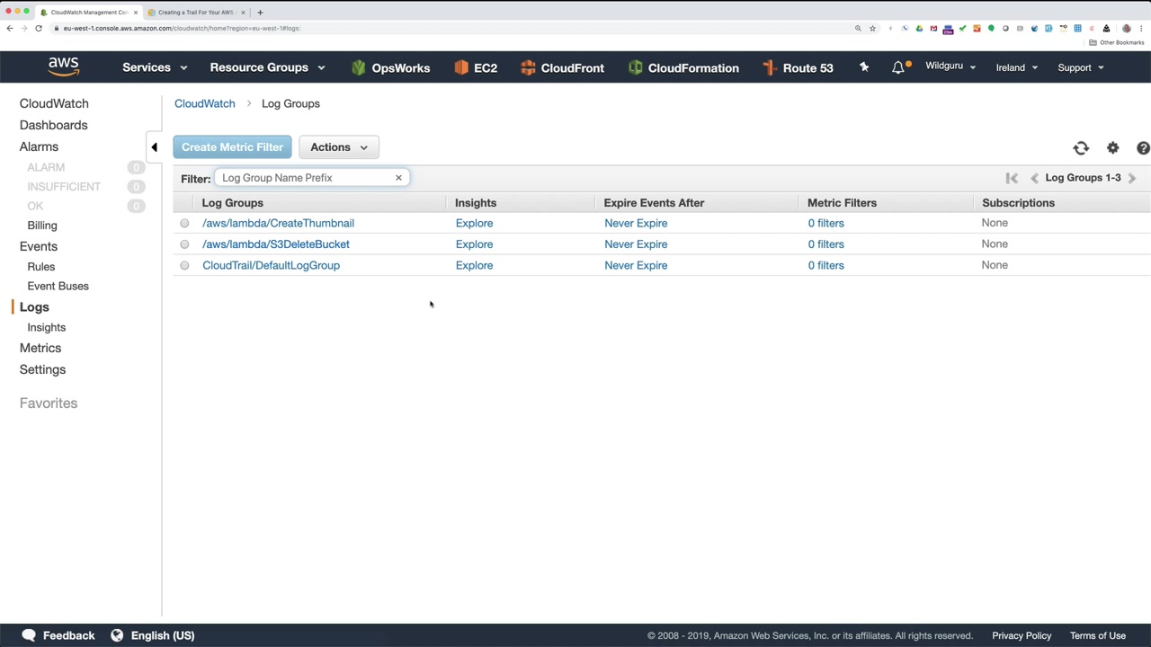Open Dashboards in the sidebar

click(x=54, y=125)
